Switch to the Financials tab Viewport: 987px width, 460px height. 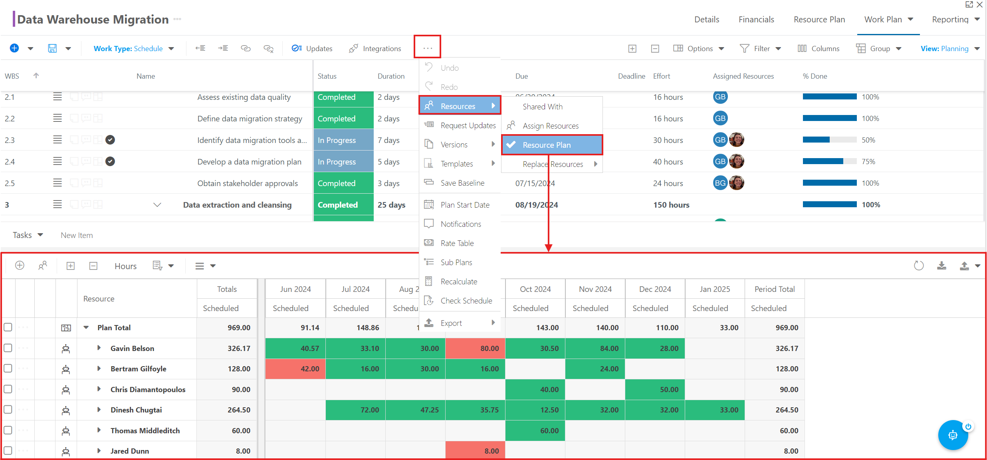(756, 20)
